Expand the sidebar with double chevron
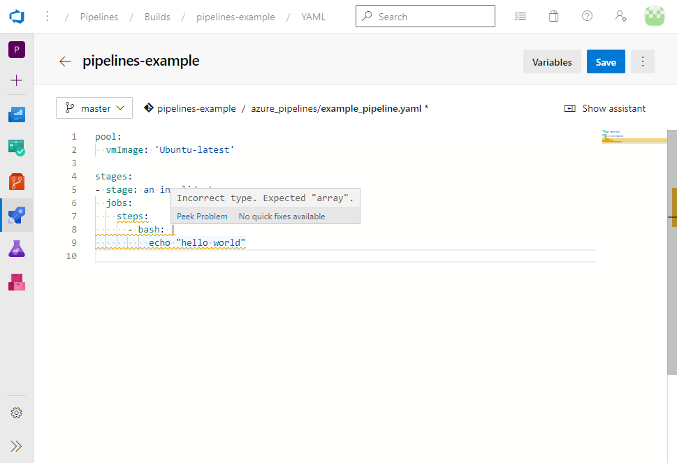 16,446
